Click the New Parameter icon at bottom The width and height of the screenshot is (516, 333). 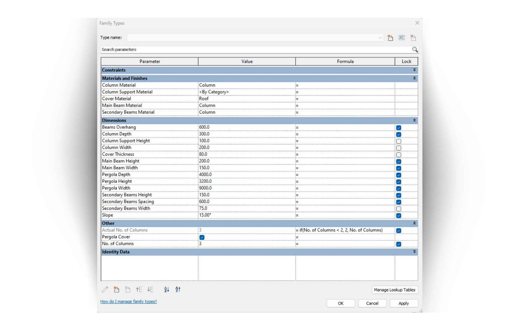coord(116,290)
